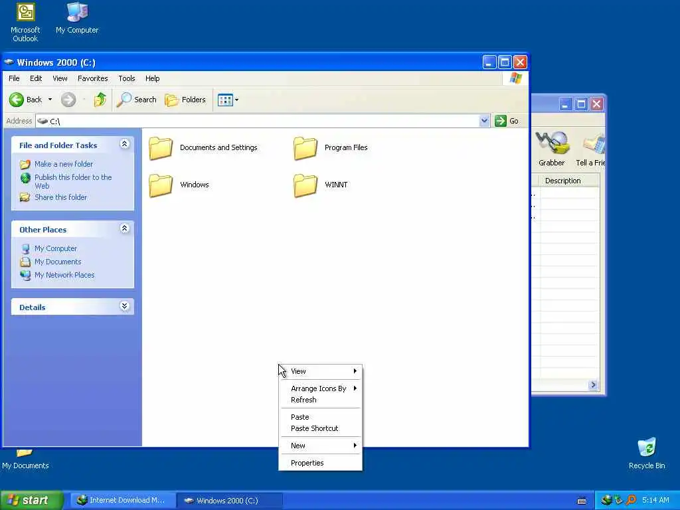Screen dimensions: 680x510
Task: Open the Edit menu
Action: (36, 78)
